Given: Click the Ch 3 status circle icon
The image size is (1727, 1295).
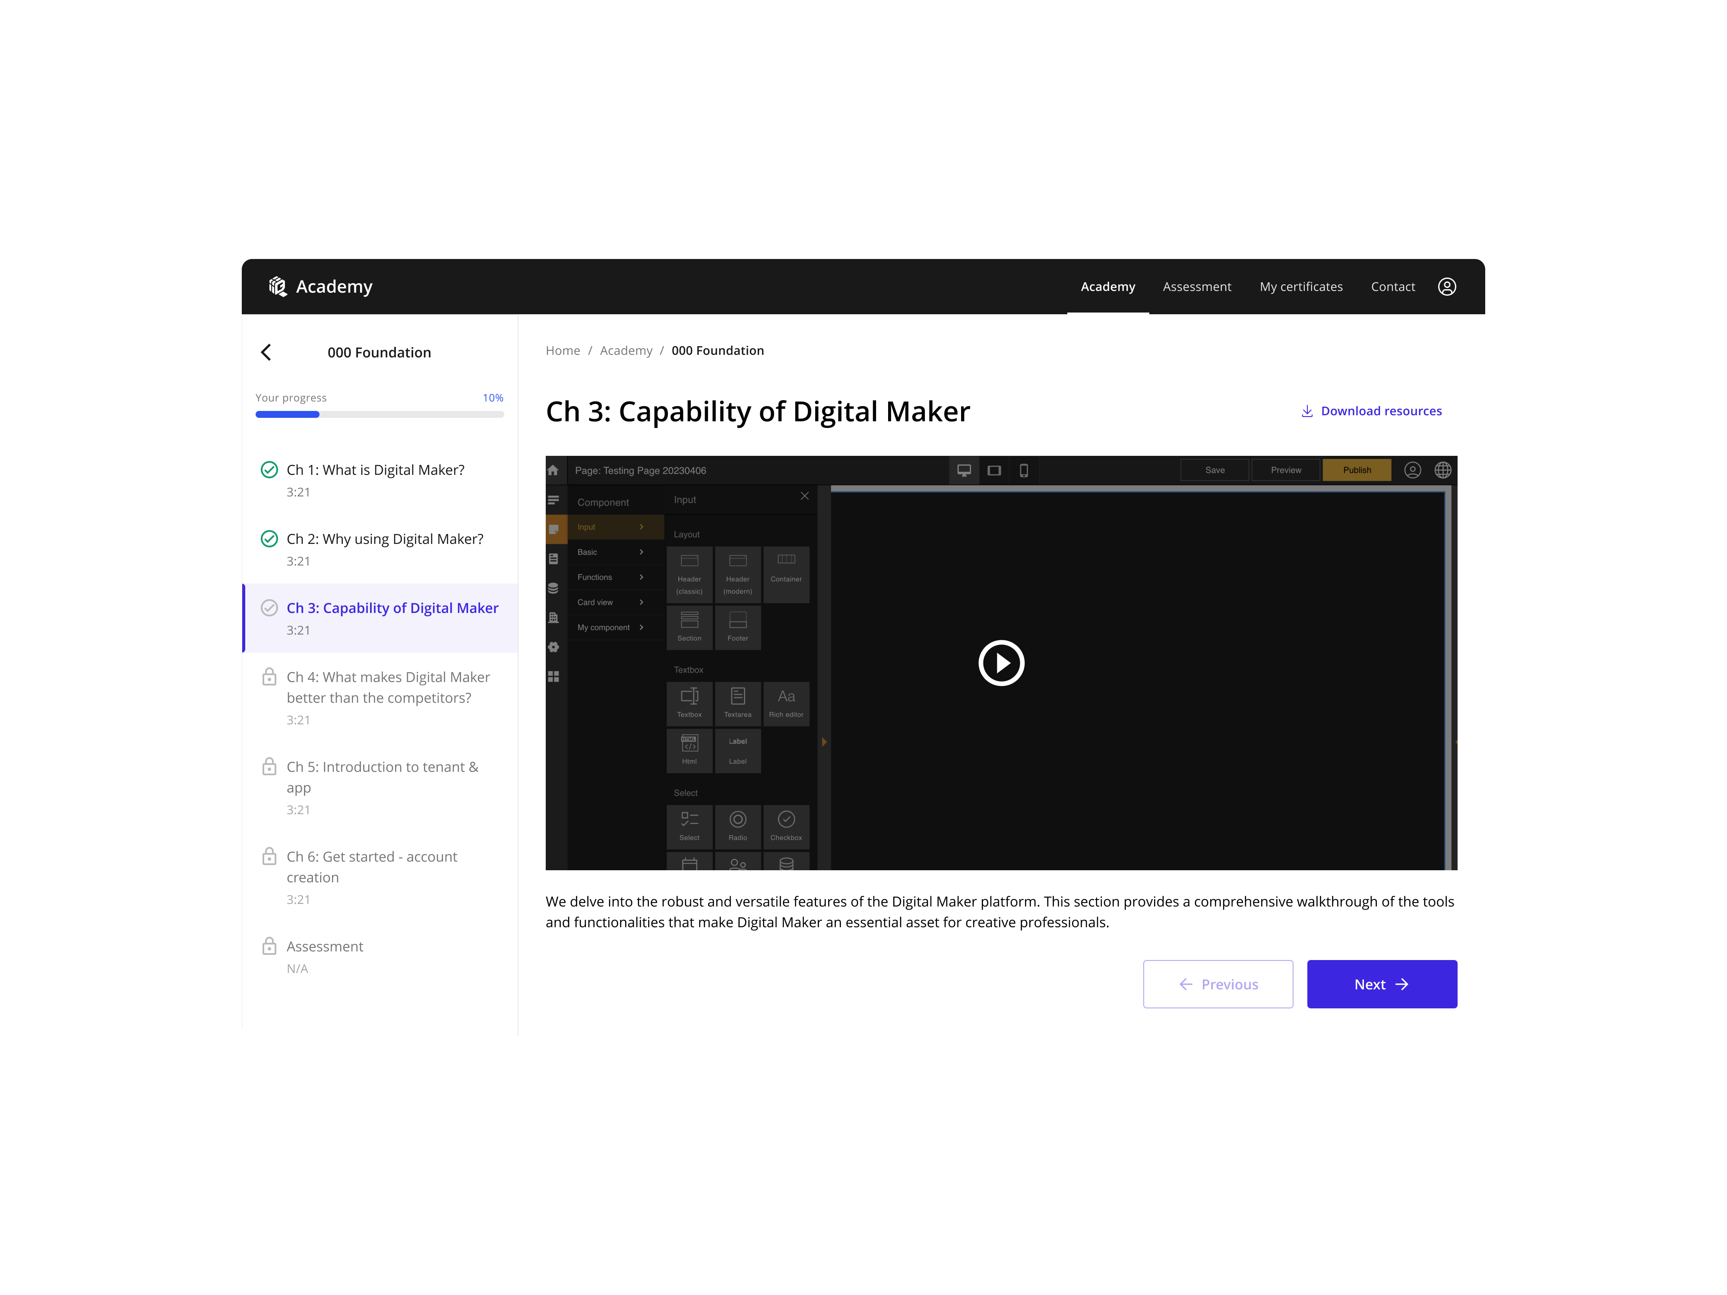Looking at the screenshot, I should [269, 608].
